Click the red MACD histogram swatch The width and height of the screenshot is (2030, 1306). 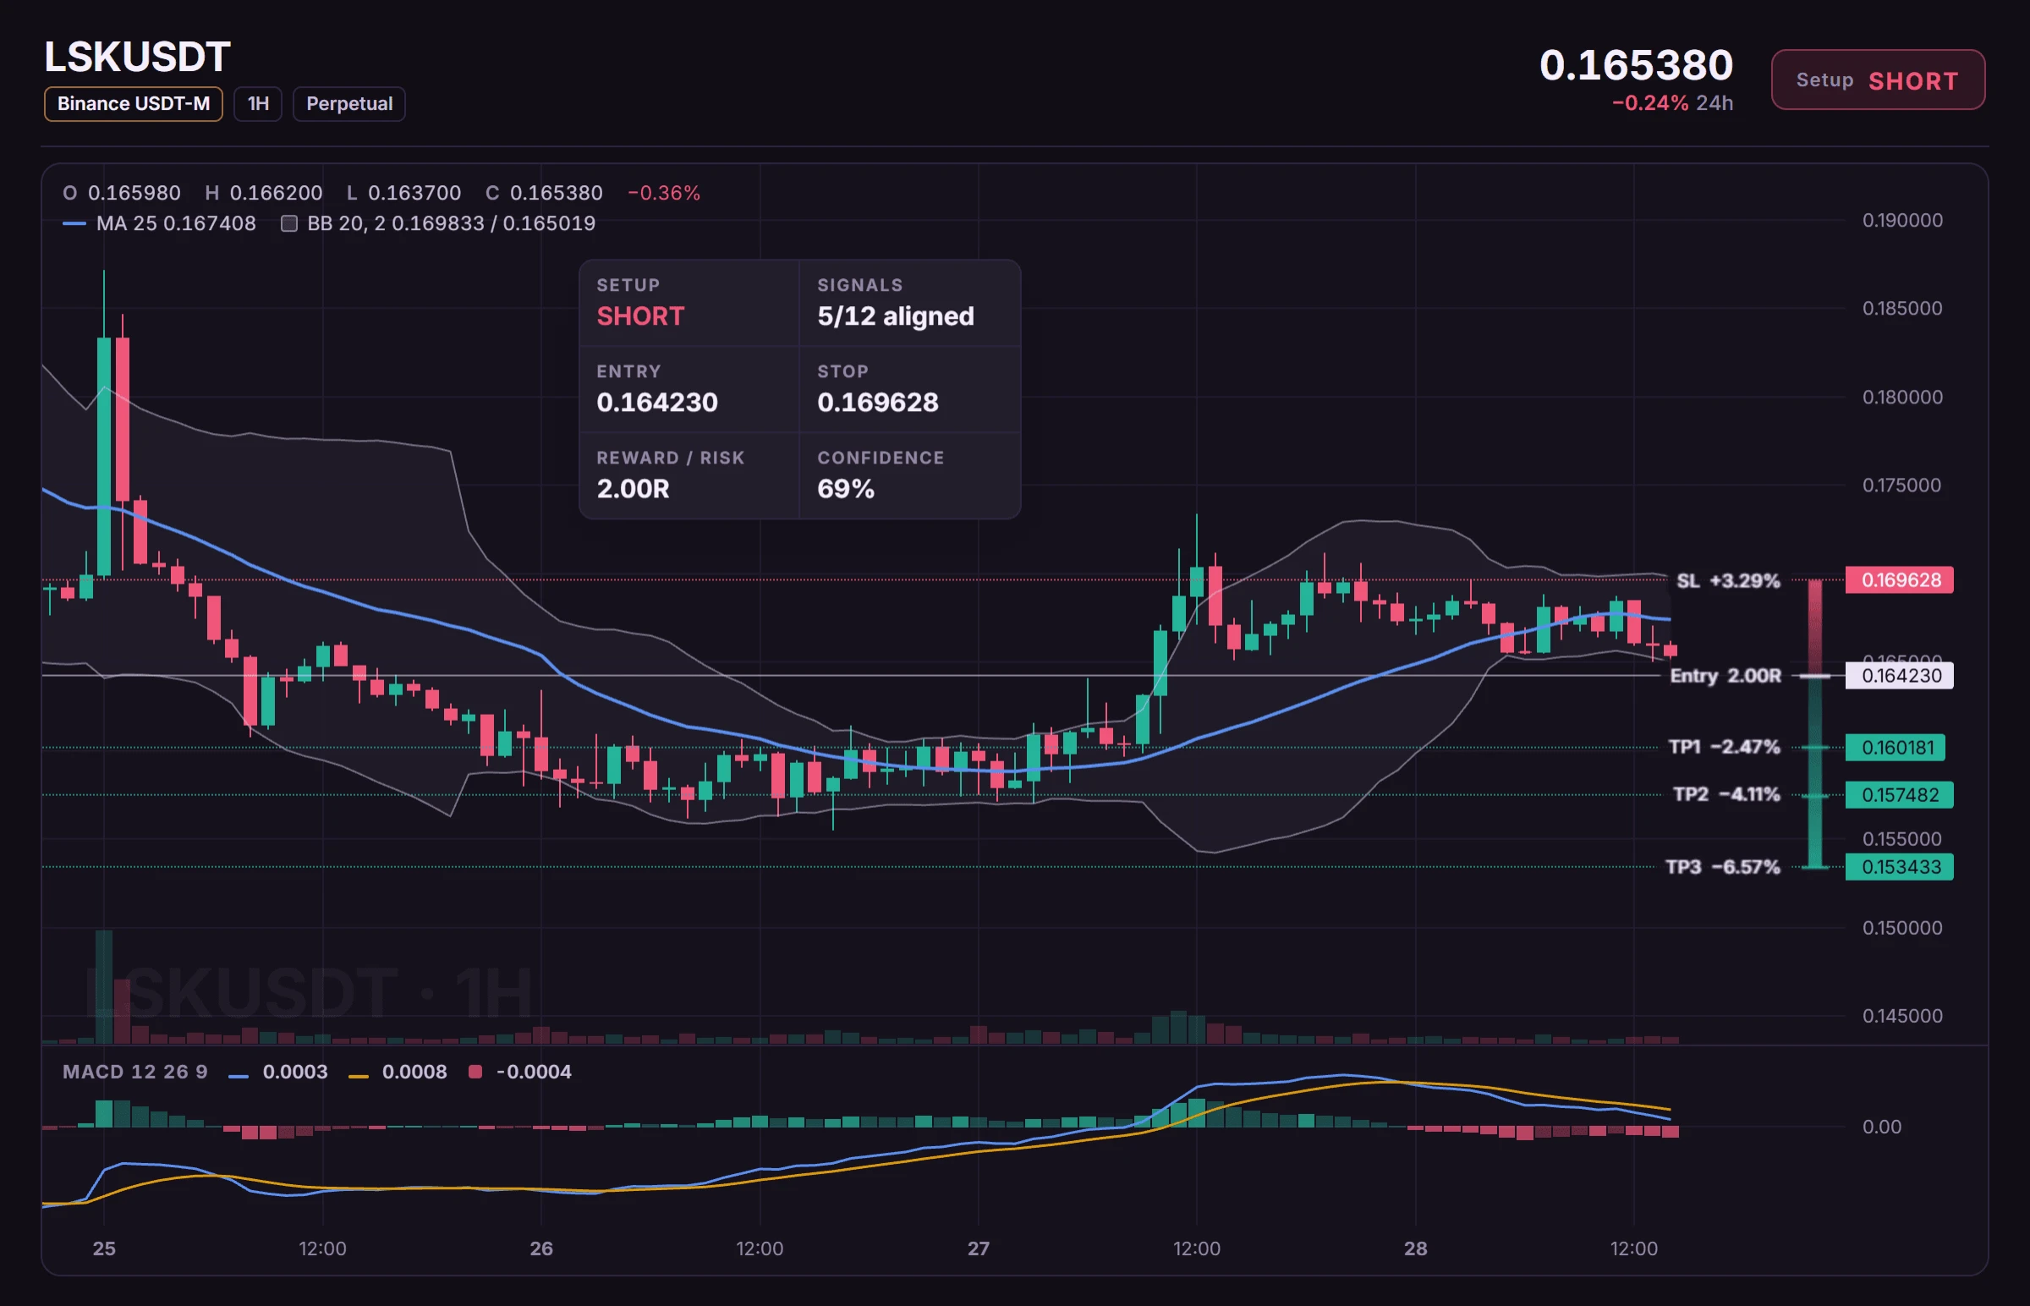click(x=475, y=1072)
